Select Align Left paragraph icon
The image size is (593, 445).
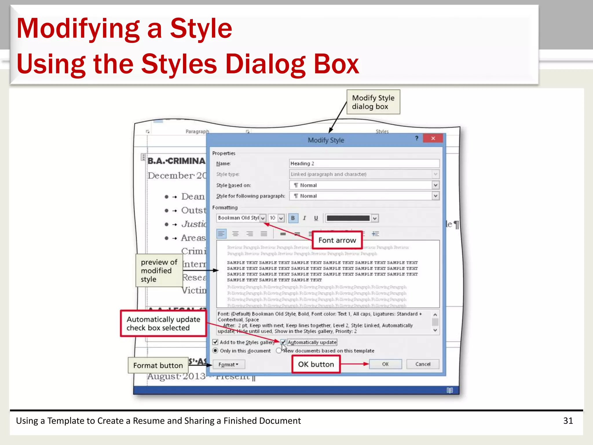[x=222, y=234]
